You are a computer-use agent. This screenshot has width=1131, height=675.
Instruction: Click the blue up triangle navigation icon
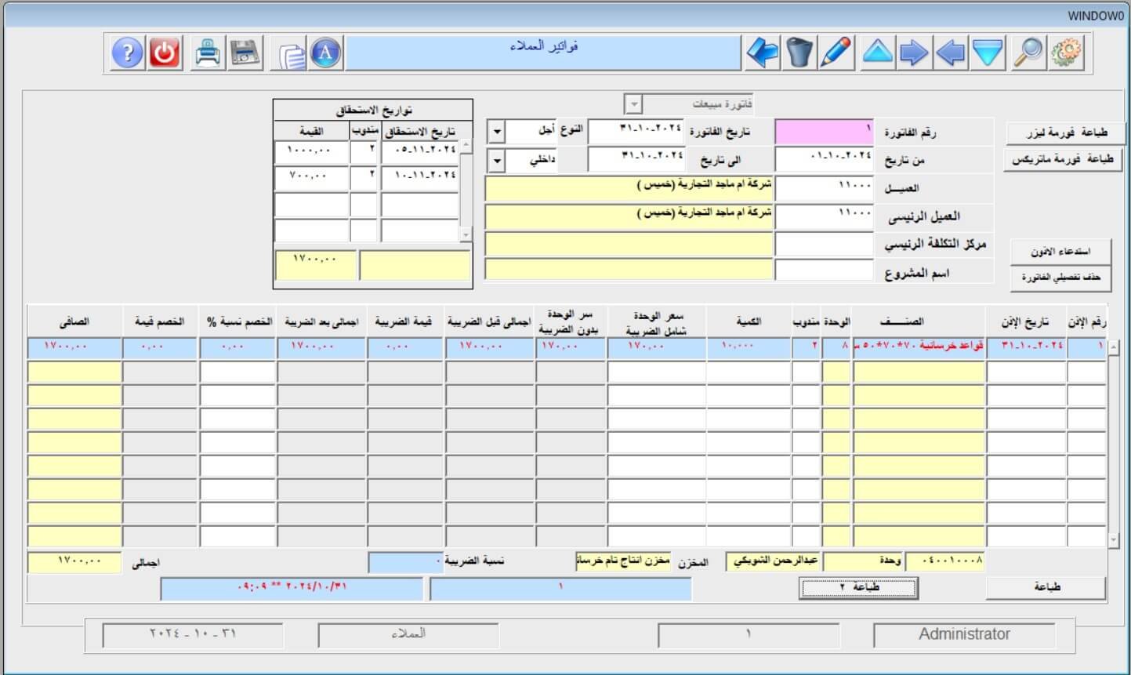click(x=877, y=53)
